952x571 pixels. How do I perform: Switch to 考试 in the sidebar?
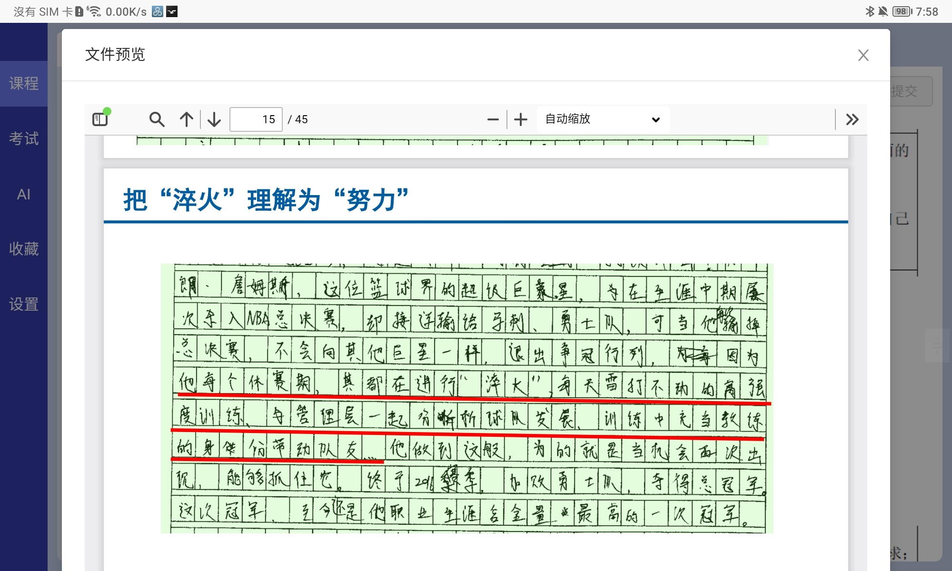(x=24, y=139)
